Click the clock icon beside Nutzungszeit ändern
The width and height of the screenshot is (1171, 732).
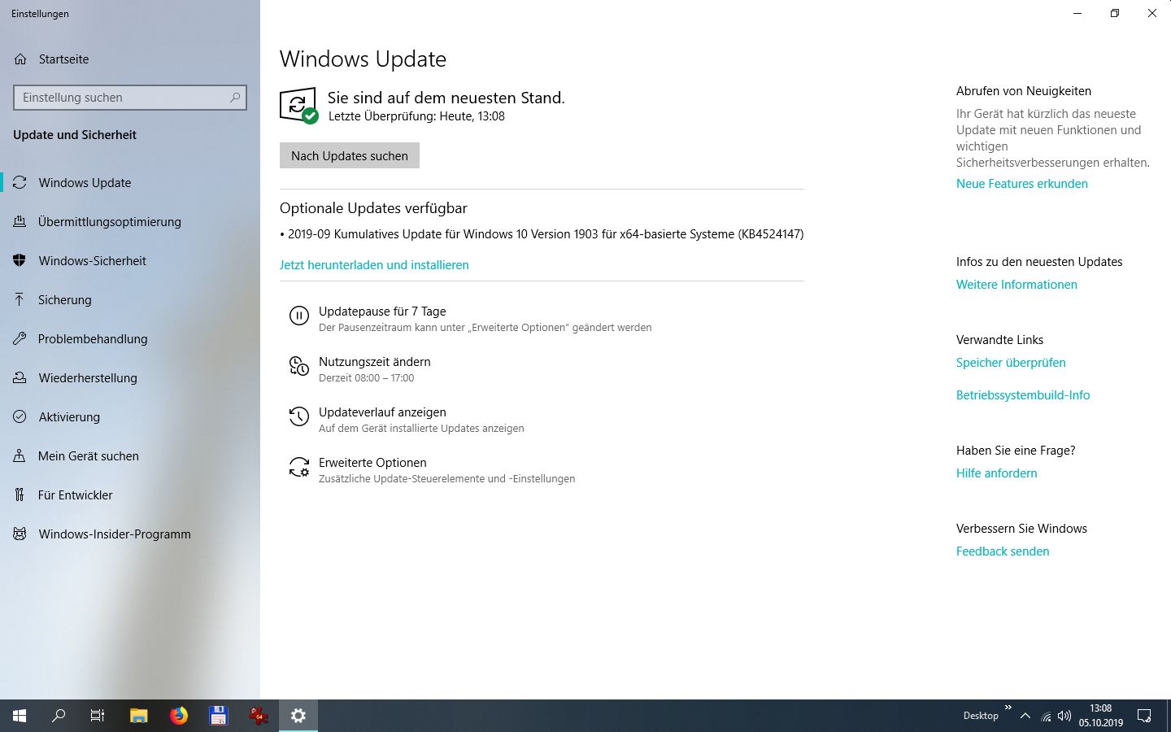point(299,367)
